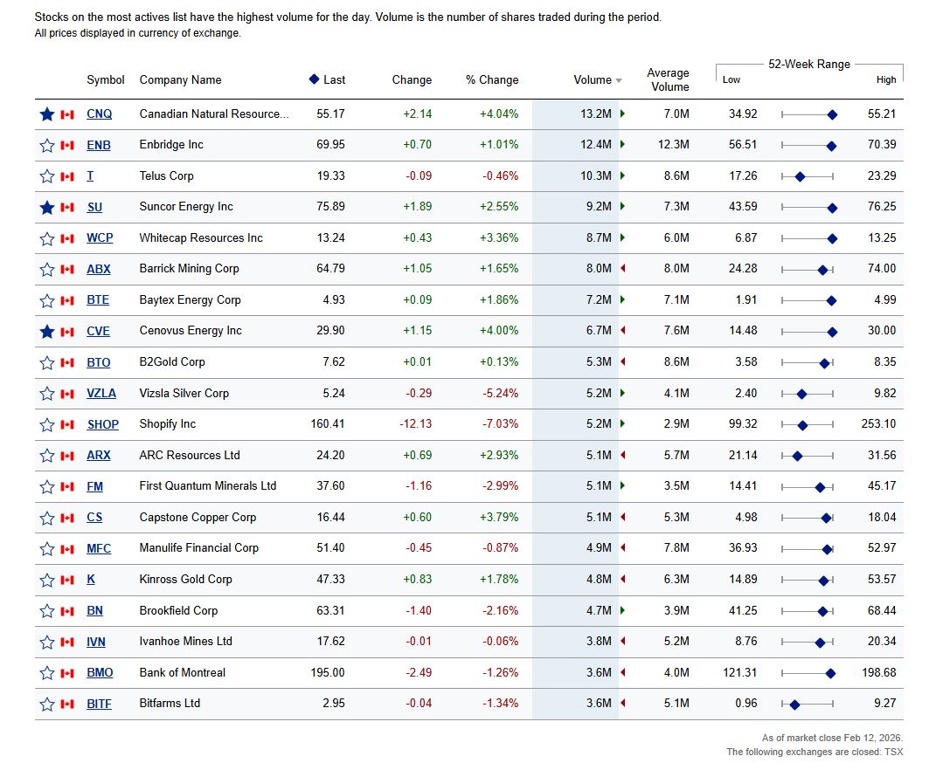
Task: Toggle watchlist star for Enbridge Inc
Action: [x=47, y=145]
